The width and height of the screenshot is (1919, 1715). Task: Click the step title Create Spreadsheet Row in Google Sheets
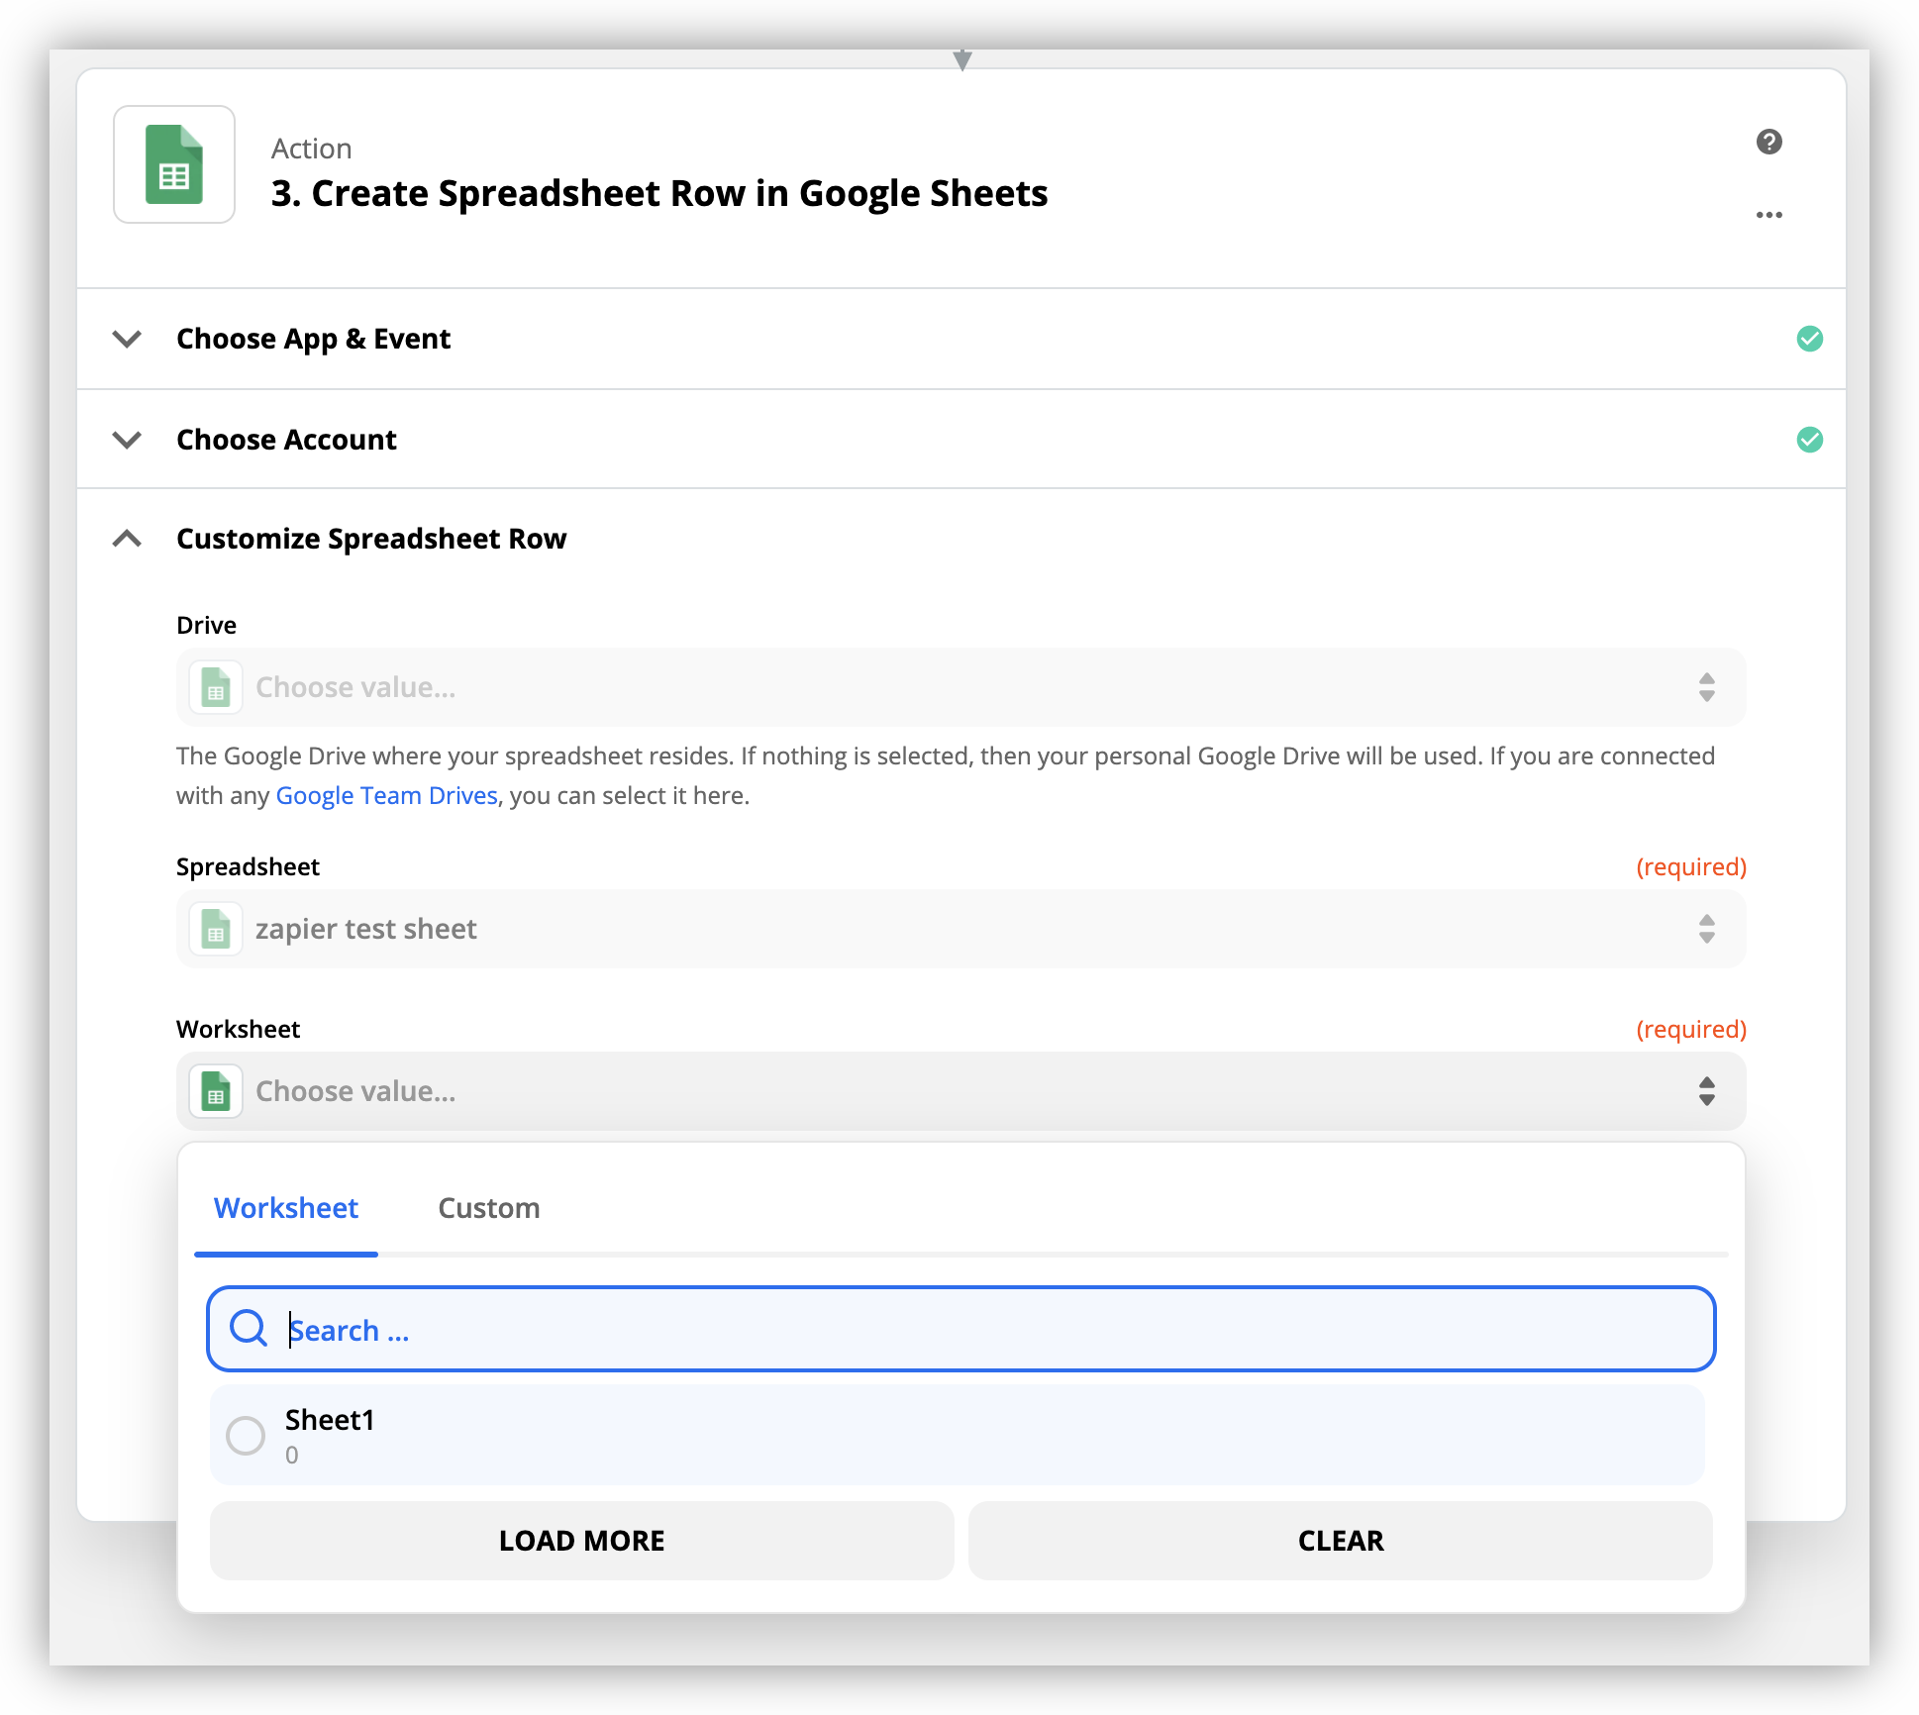tap(659, 193)
